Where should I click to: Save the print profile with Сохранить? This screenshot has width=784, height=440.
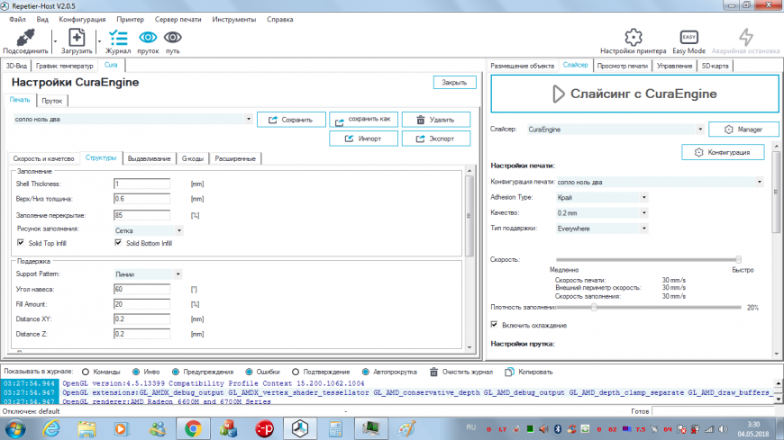(x=291, y=120)
